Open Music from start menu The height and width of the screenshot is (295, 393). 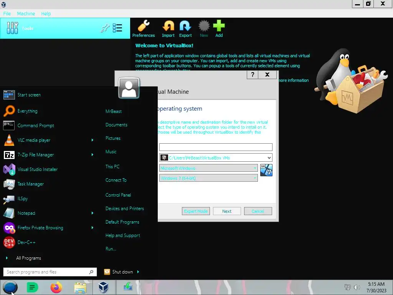(111, 151)
